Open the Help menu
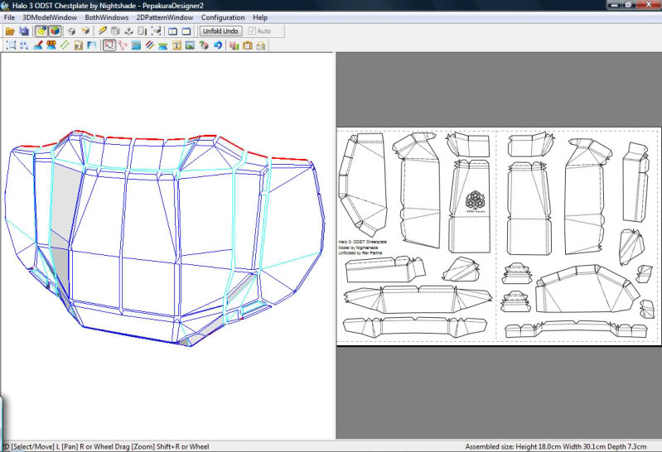The image size is (662, 452). tap(260, 17)
